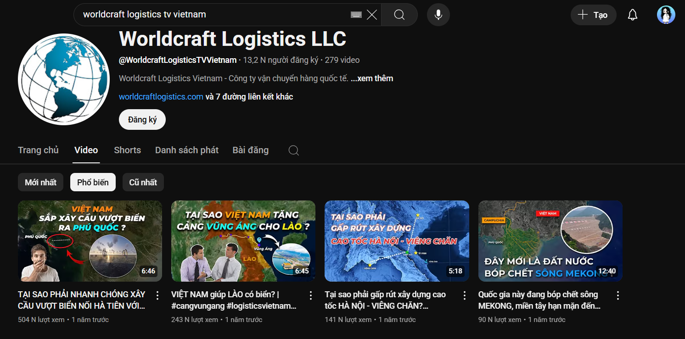Clear the search box text

(x=372, y=15)
